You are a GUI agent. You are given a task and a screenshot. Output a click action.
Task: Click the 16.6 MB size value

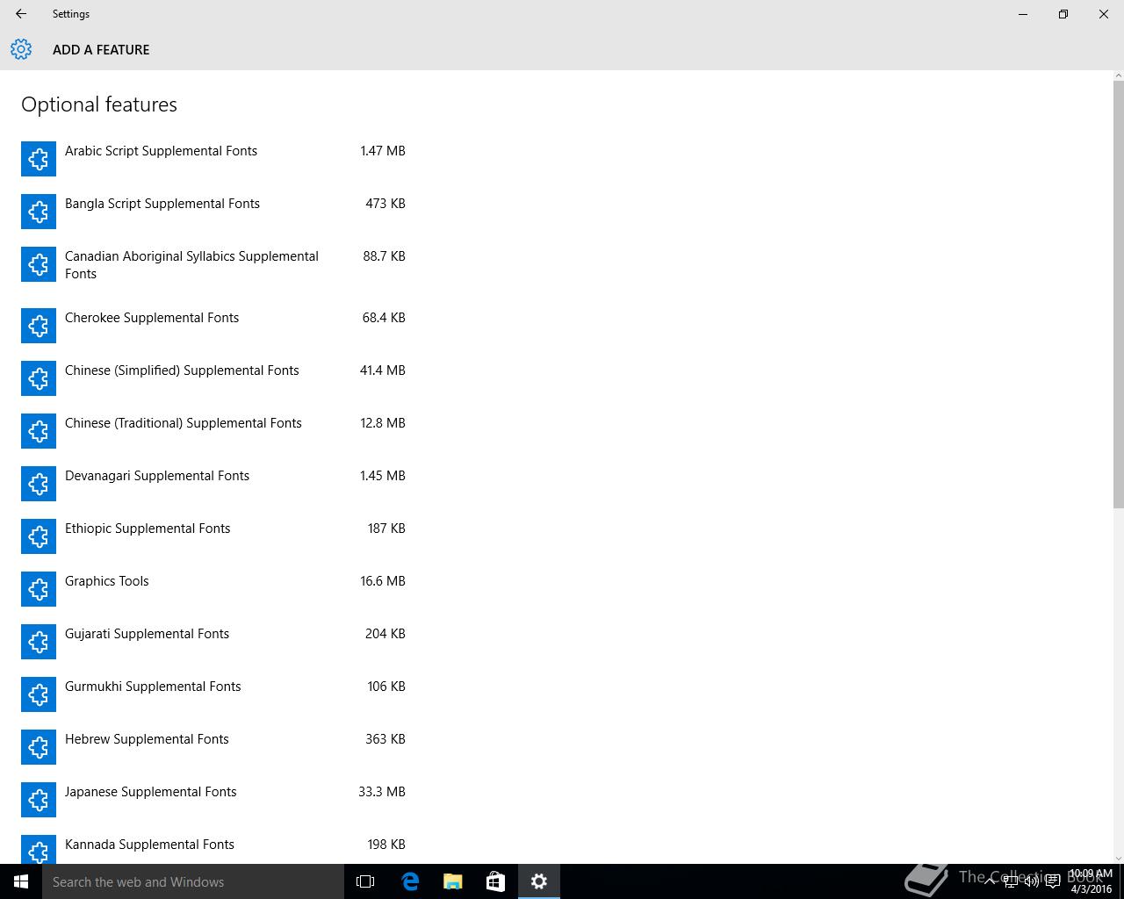[383, 581]
